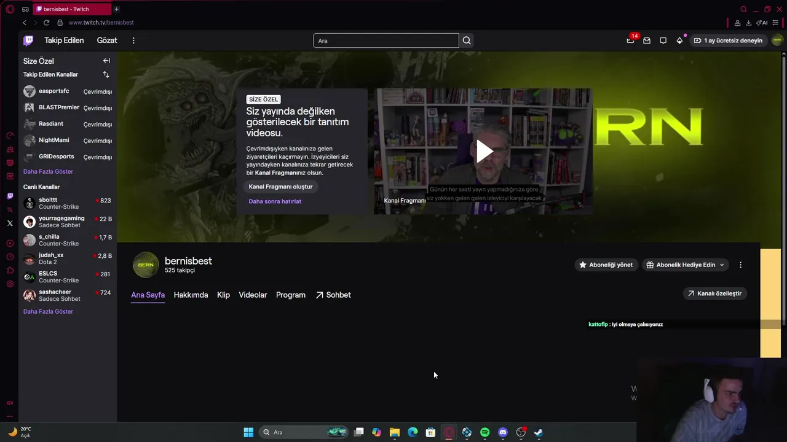Open the Videolar tab
Image resolution: width=787 pixels, height=442 pixels.
pos(253,295)
